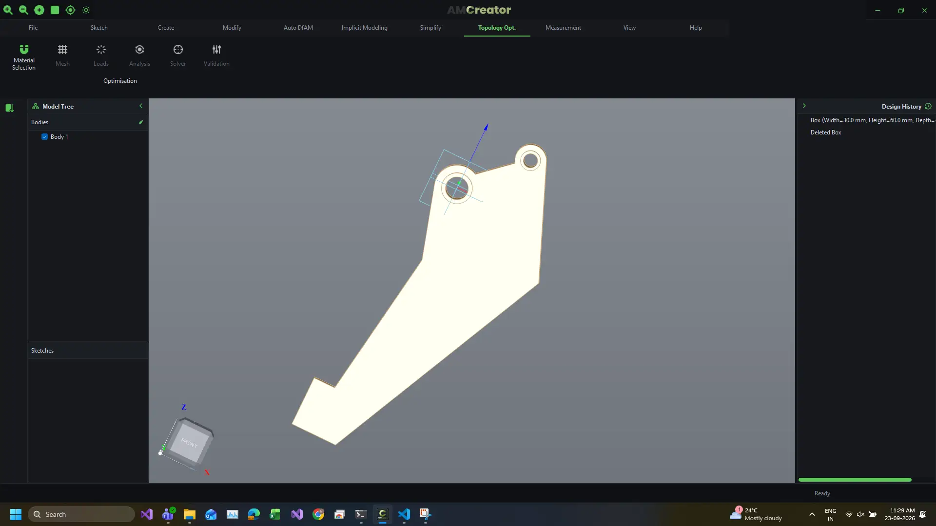The image size is (936, 526).
Task: Show hidden system tray icons
Action: point(812,514)
